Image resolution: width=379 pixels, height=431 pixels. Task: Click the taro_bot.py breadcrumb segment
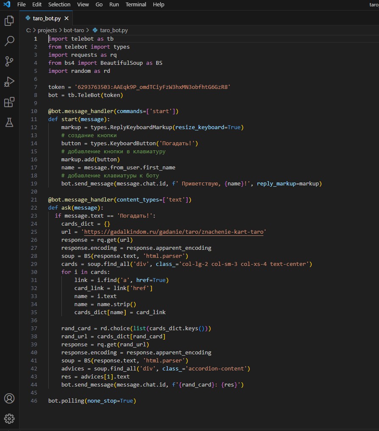(114, 30)
